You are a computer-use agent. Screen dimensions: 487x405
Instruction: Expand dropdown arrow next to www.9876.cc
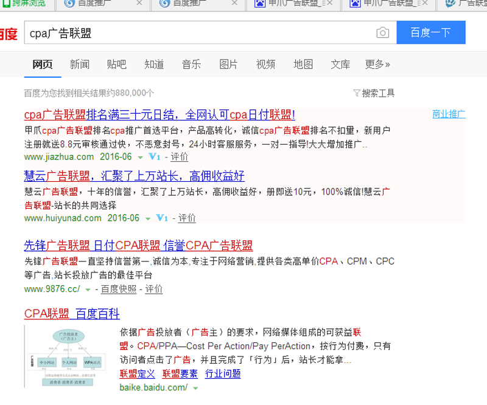pyautogui.click(x=88, y=290)
